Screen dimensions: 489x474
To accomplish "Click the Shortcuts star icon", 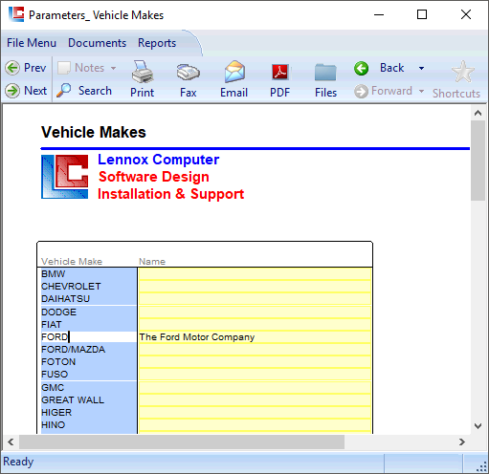I will tap(463, 72).
